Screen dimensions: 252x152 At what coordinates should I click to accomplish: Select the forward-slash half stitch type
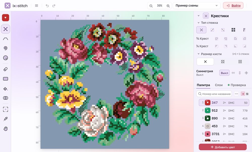(212, 30)
